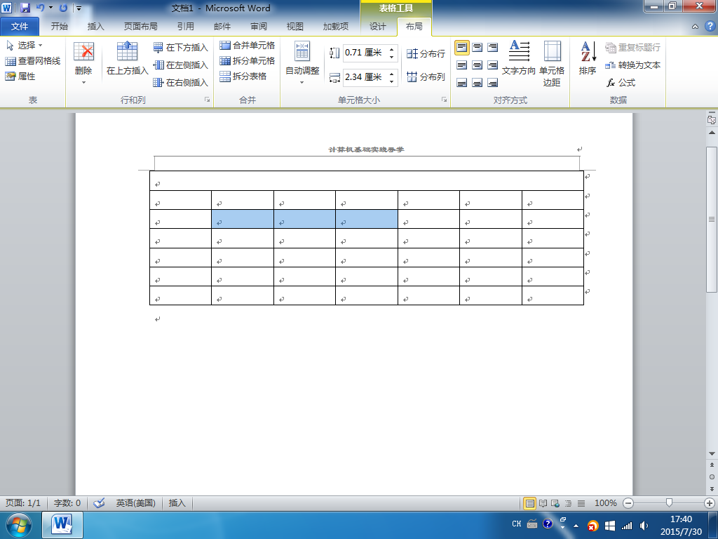Click the zoom slider handle
Screen dimensions: 718x539
[x=669, y=503]
